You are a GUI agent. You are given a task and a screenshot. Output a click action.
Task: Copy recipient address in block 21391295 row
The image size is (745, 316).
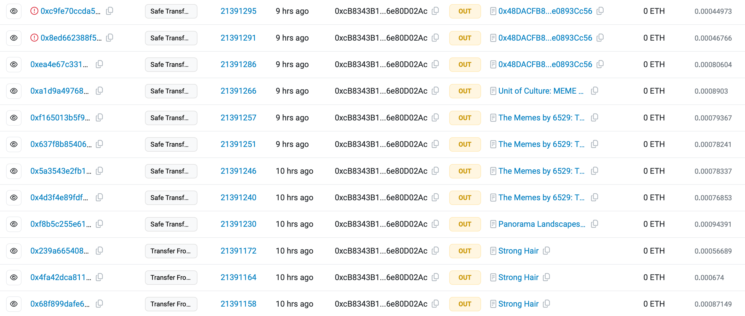point(600,11)
